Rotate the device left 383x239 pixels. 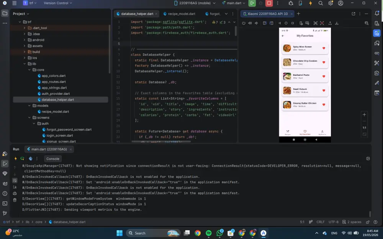pyautogui.click(x=265, y=23)
